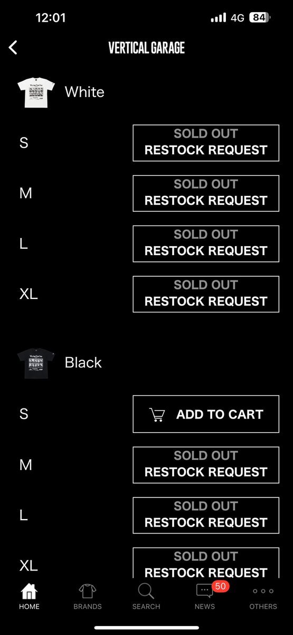The image size is (293, 635).
Task: Request restock for White size L
Action: pyautogui.click(x=206, y=243)
